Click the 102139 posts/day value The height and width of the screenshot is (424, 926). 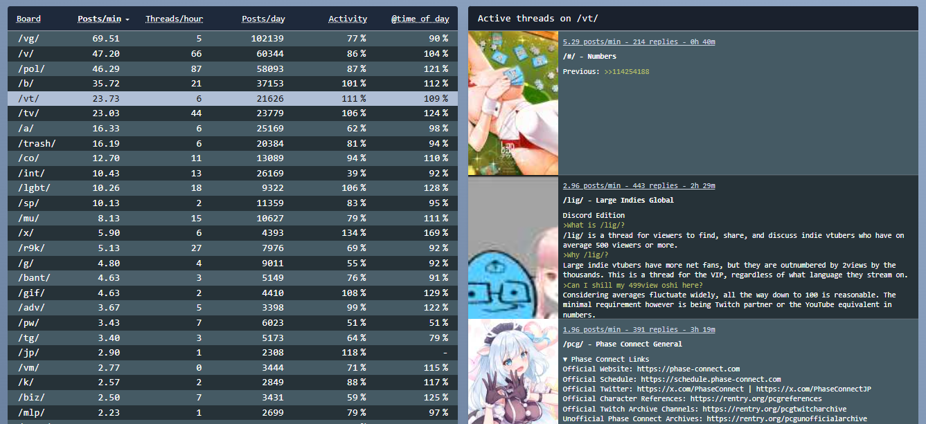267,39
